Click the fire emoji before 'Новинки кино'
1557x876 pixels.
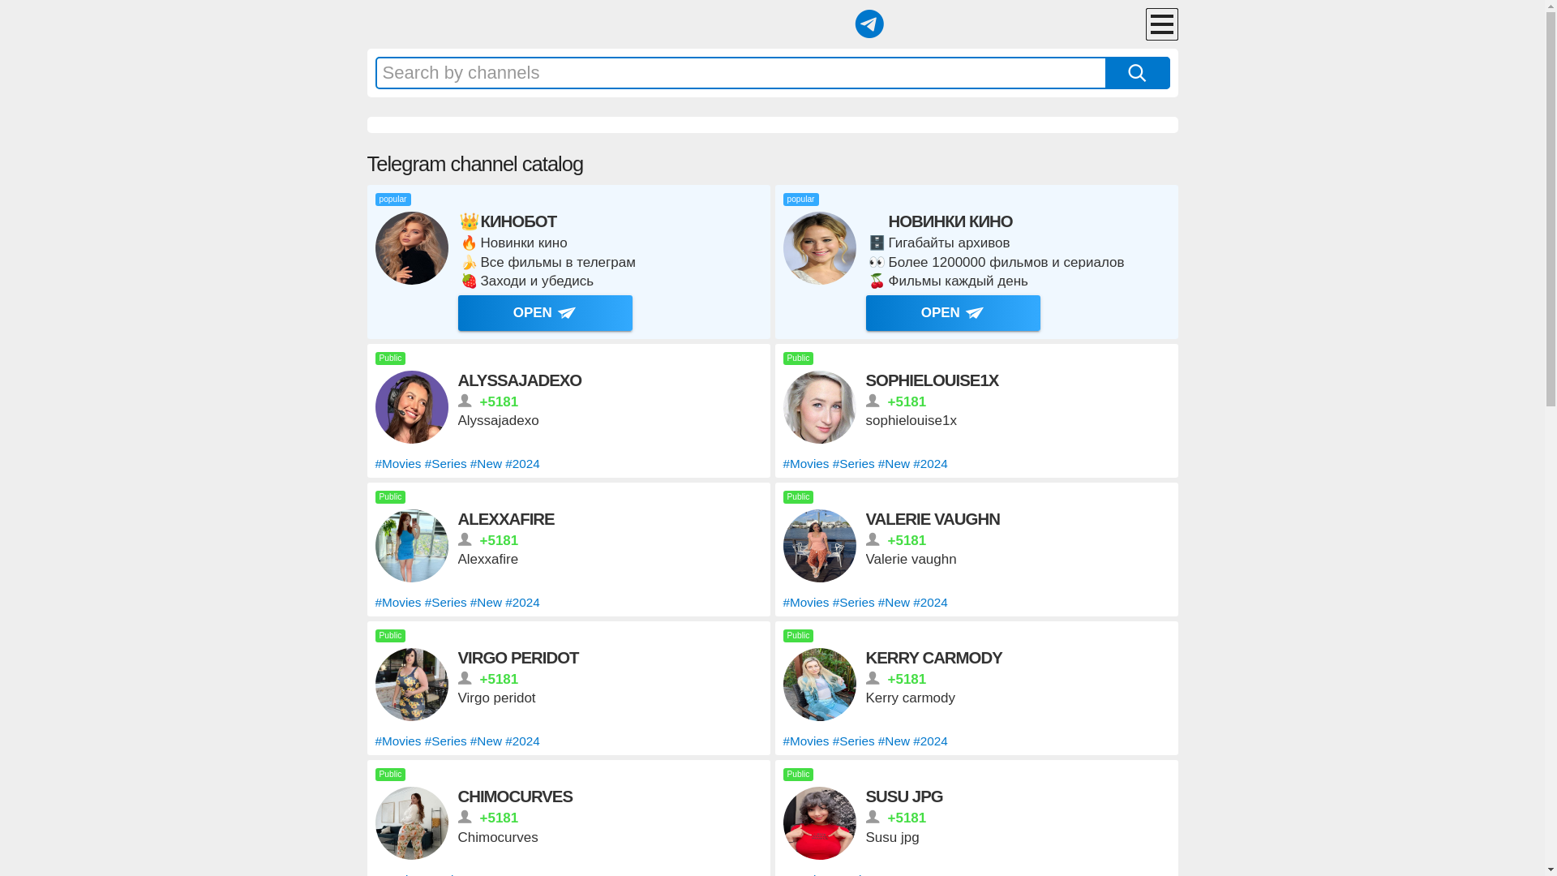click(x=469, y=243)
